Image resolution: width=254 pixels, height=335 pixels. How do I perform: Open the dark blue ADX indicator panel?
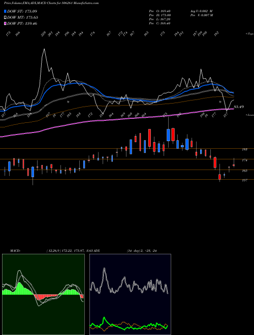click(x=130, y=294)
